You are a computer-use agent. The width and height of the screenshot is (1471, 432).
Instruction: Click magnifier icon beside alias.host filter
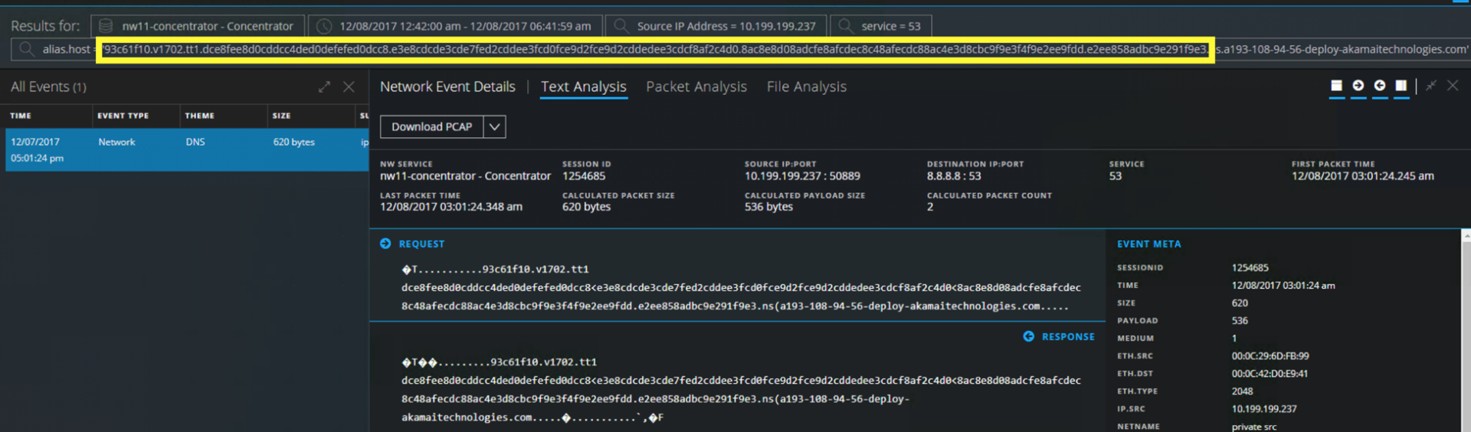[x=27, y=49]
